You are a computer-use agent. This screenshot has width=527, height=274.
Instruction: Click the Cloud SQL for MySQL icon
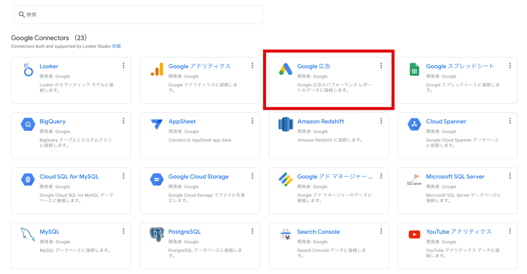[28, 180]
